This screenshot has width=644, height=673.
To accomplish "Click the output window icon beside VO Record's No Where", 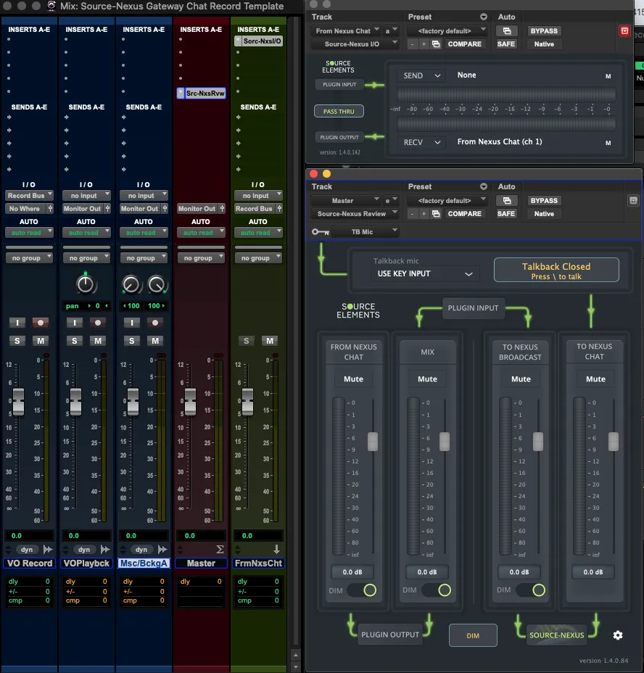I will point(50,209).
